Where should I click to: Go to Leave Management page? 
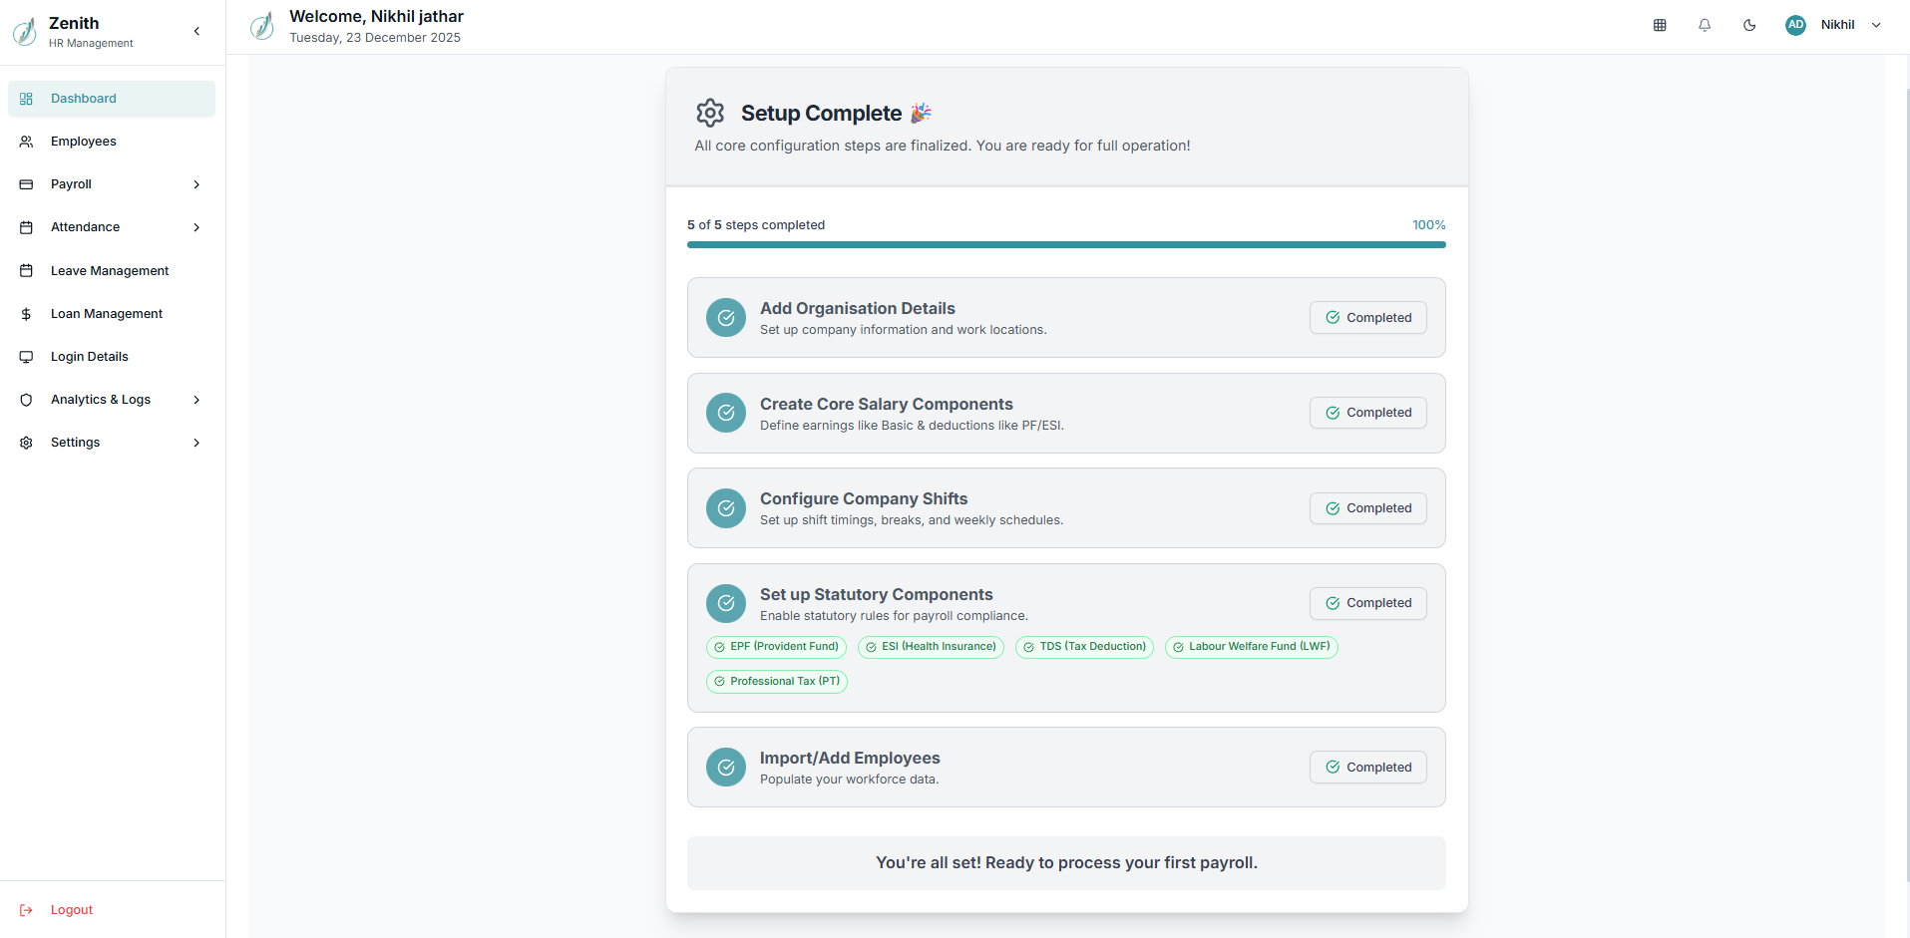(x=110, y=271)
